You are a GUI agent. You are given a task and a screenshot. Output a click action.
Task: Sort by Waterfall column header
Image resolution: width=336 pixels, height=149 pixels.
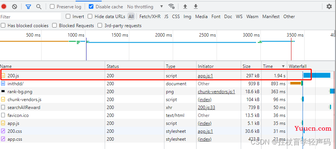point(311,66)
